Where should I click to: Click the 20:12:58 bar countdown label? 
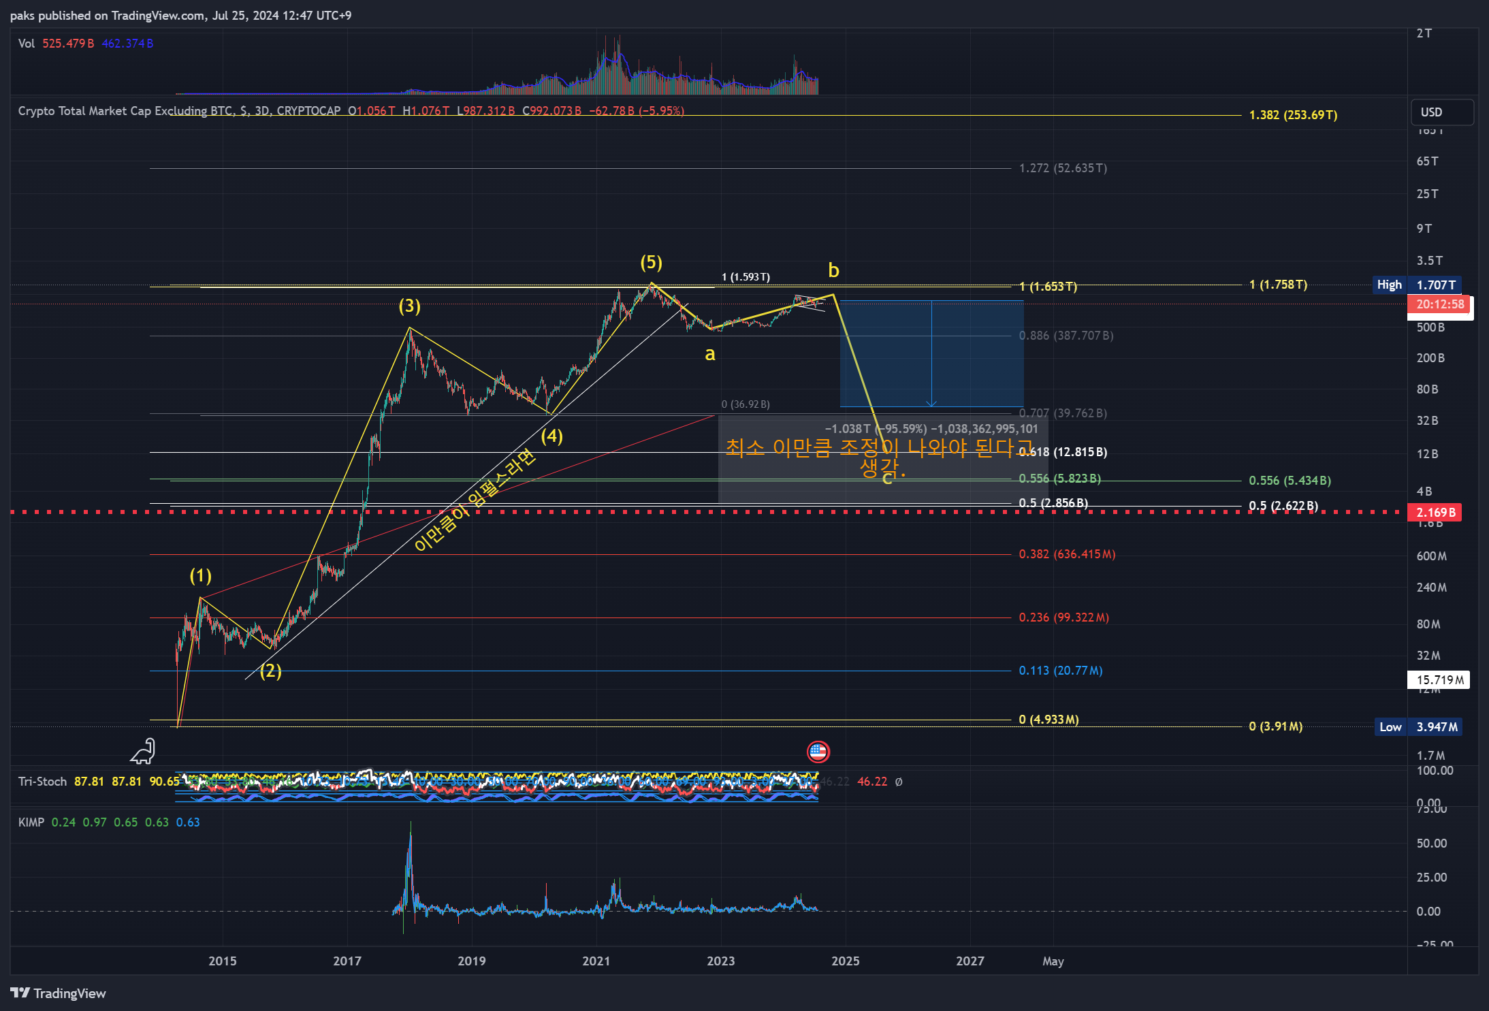point(1440,304)
